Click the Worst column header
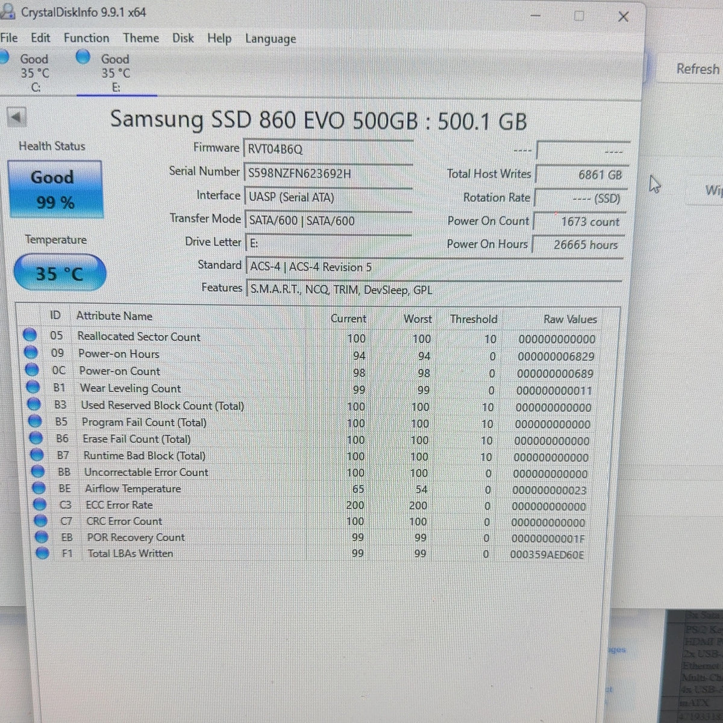723x723 pixels. click(x=418, y=319)
